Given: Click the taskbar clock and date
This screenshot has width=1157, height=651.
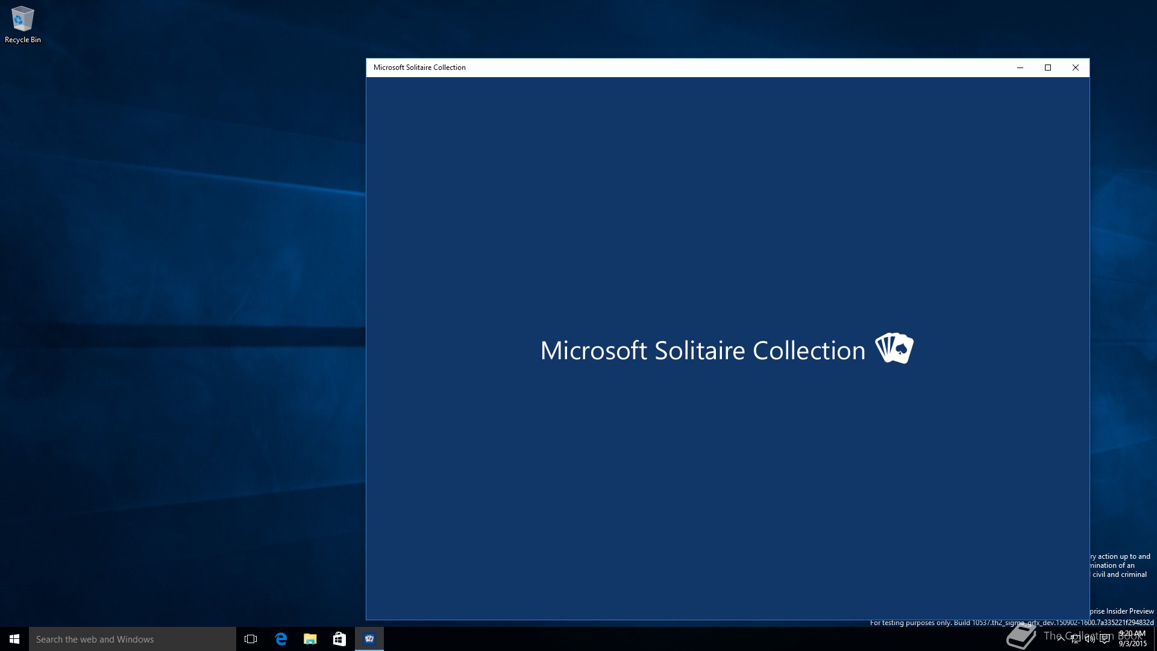Looking at the screenshot, I should pyautogui.click(x=1132, y=639).
